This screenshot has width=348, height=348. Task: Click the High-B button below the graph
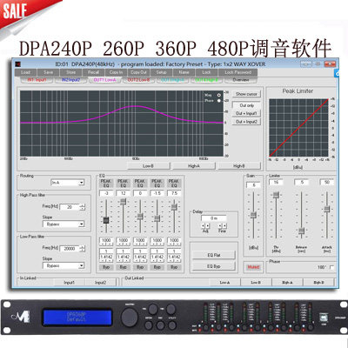point(239,166)
